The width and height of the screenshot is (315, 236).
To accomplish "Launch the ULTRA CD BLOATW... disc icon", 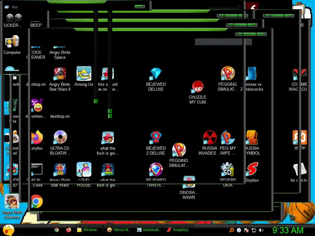I will coord(60,137).
